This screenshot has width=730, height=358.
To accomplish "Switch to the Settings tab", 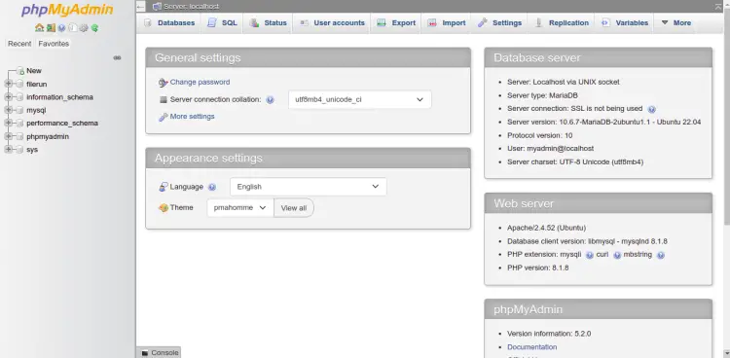I will click(x=499, y=22).
